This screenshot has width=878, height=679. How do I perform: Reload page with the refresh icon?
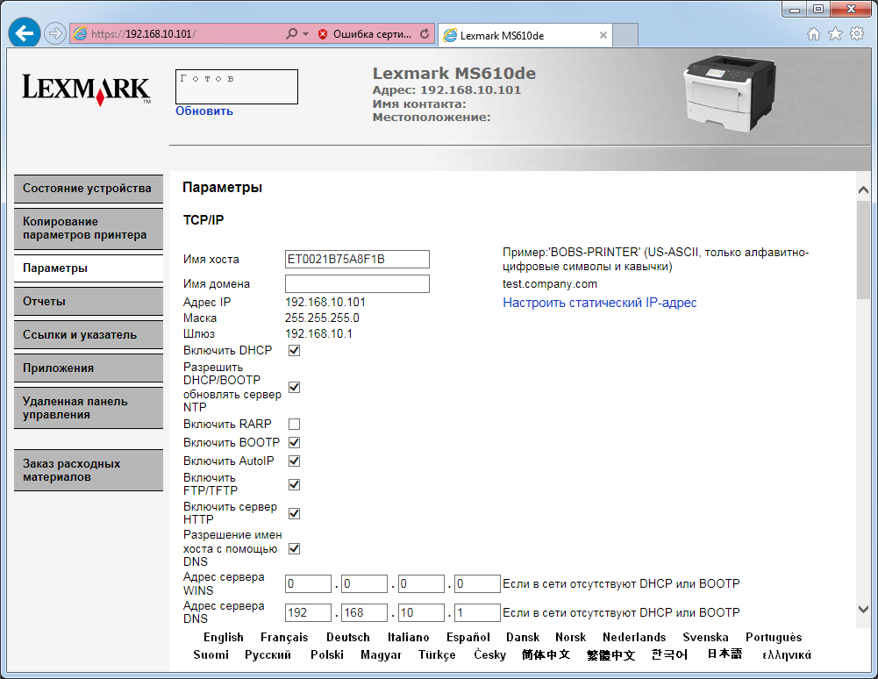pyautogui.click(x=425, y=34)
